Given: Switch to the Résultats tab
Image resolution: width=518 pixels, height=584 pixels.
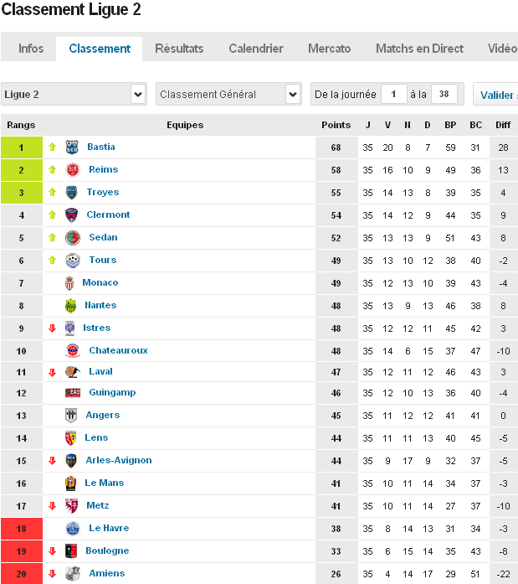Looking at the screenshot, I should tap(179, 49).
